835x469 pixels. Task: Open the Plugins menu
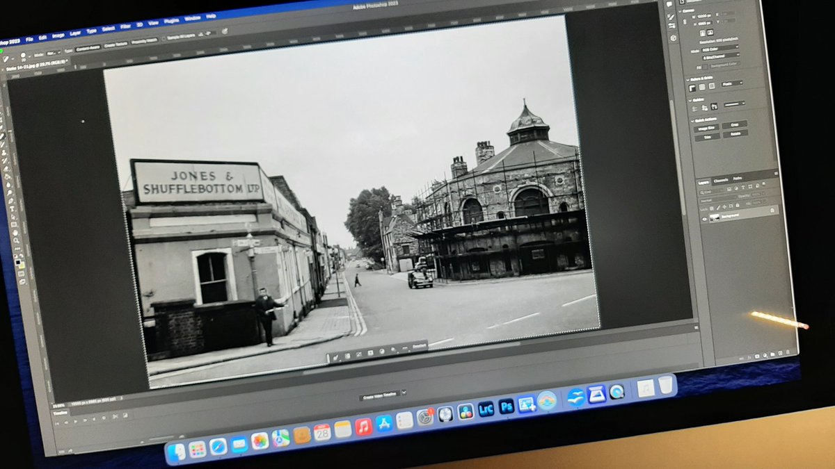tap(171, 21)
